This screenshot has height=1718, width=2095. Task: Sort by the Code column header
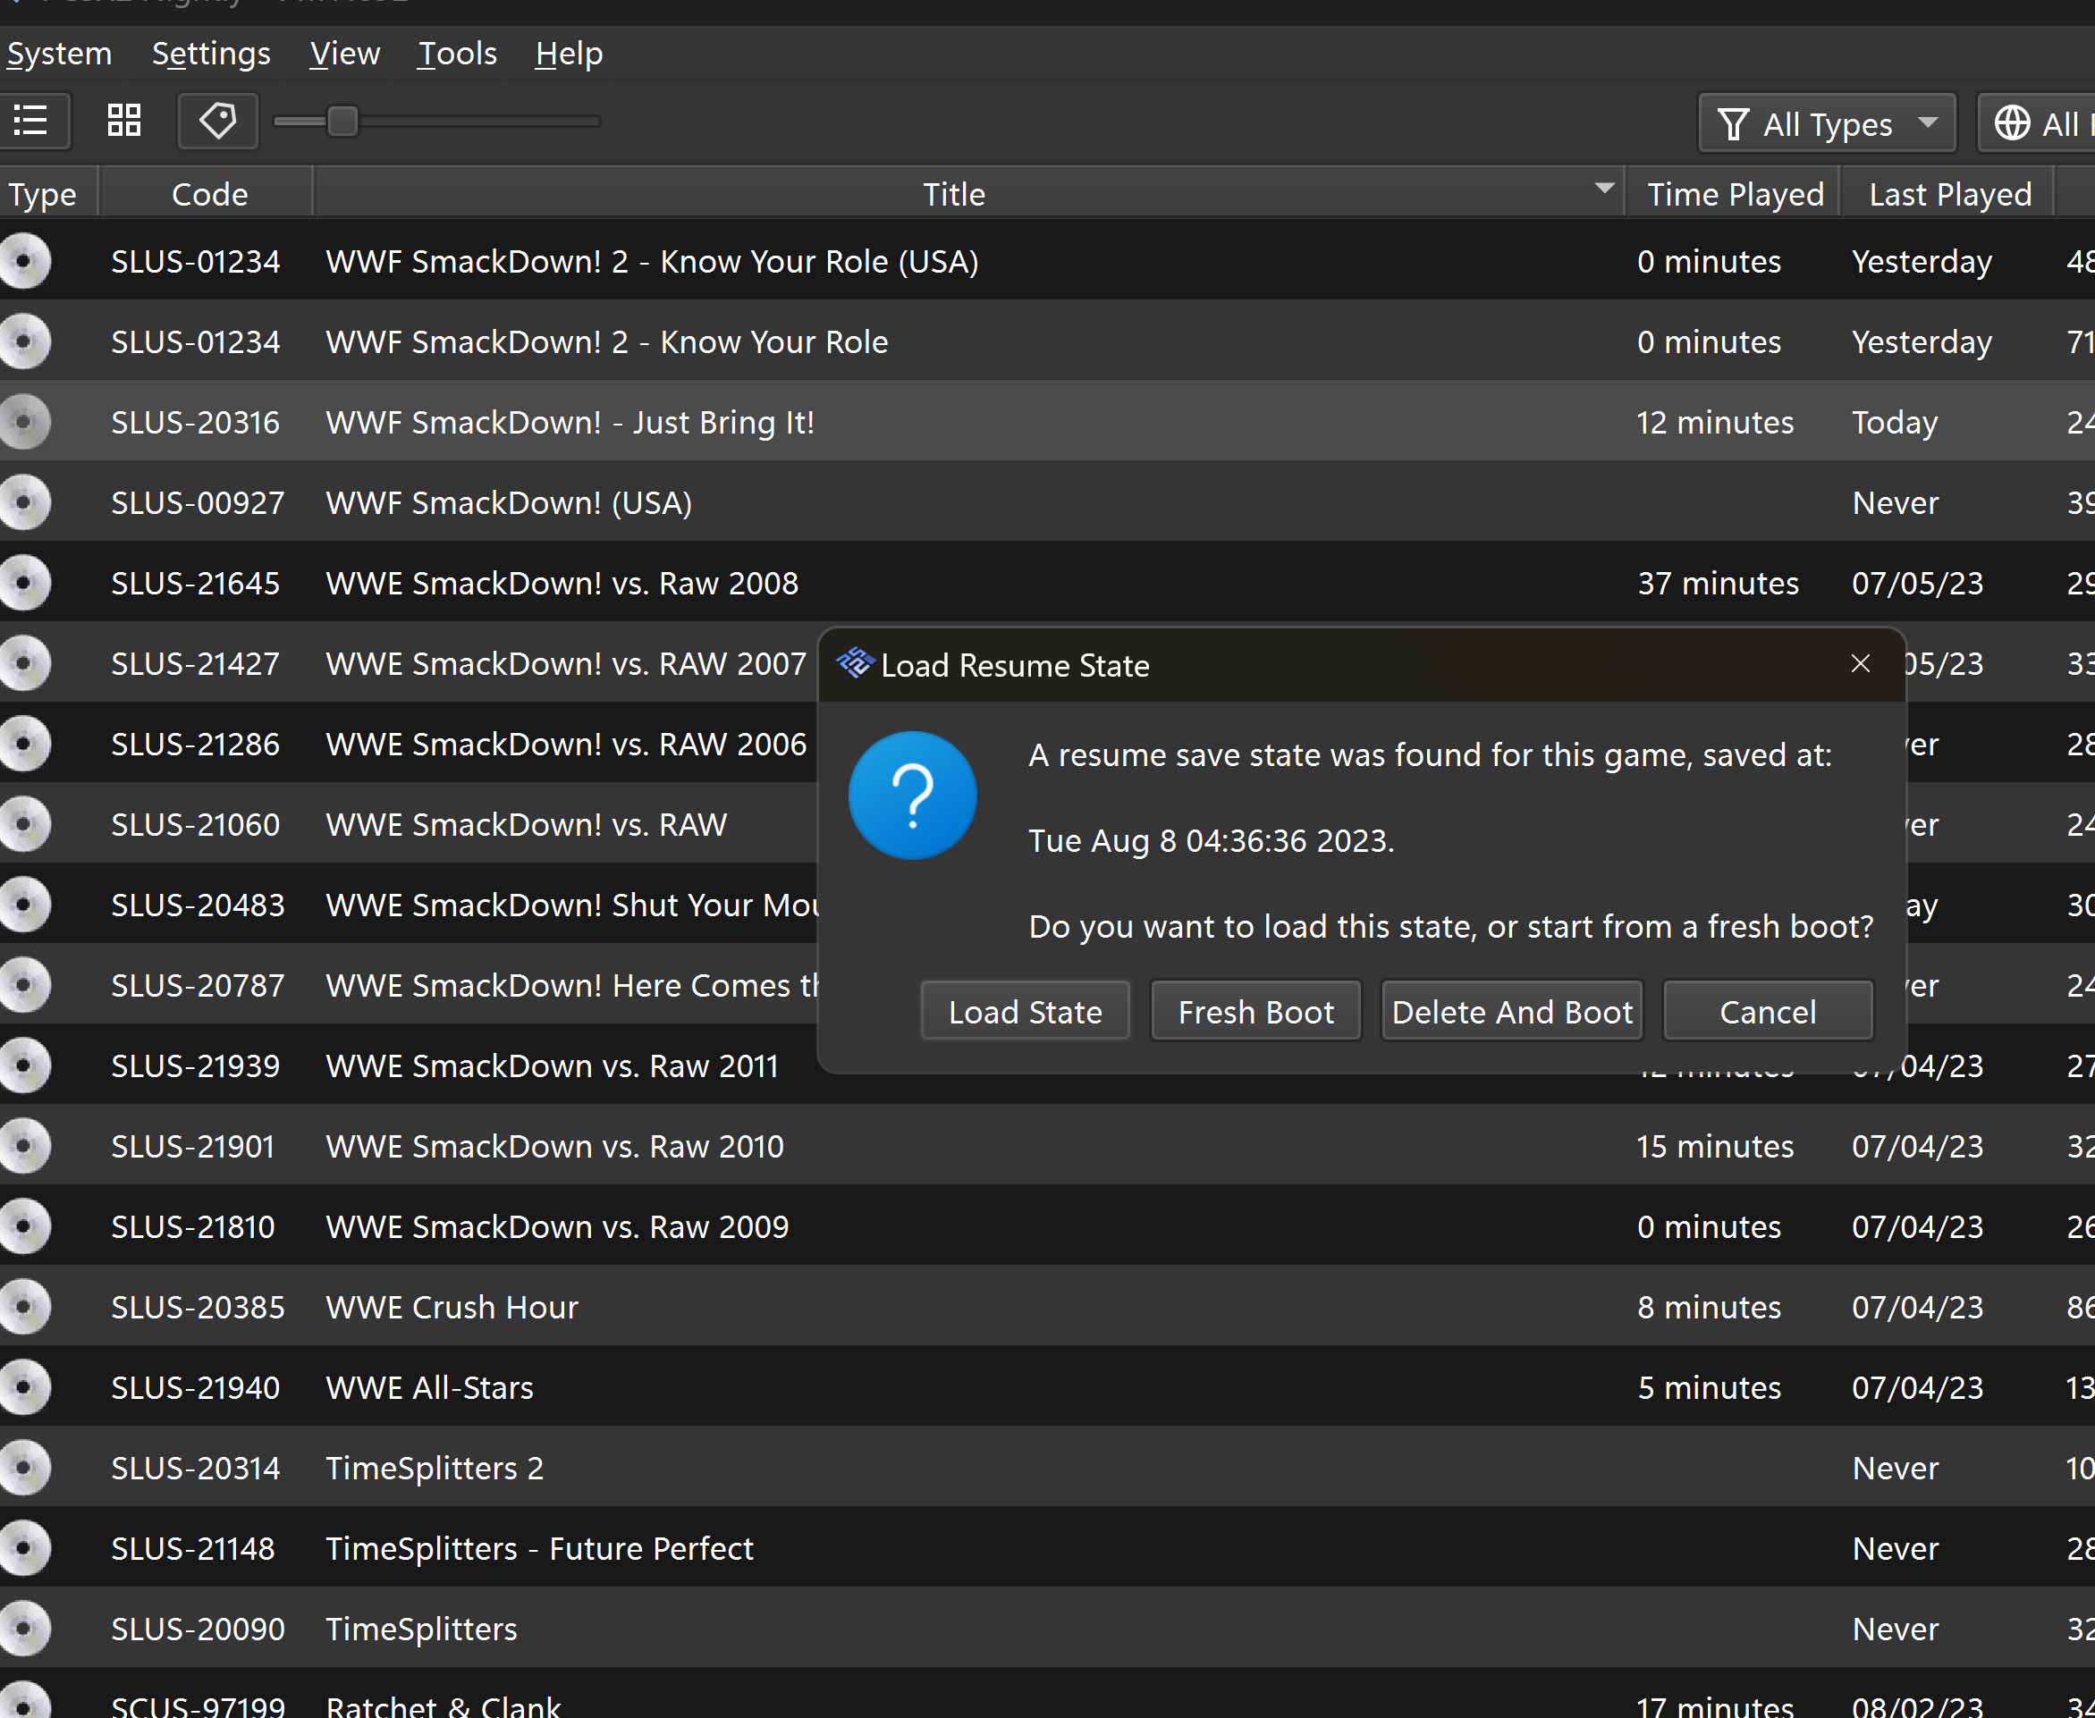(x=209, y=194)
